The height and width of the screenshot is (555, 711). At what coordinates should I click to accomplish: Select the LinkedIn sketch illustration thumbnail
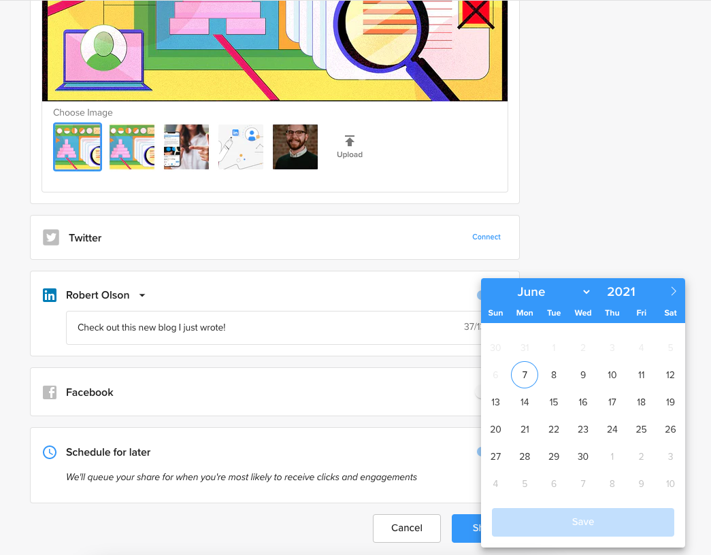[x=240, y=146]
